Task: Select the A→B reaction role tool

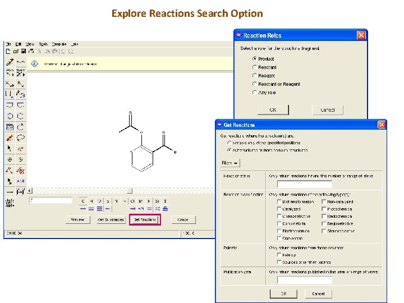Action: click(21, 181)
